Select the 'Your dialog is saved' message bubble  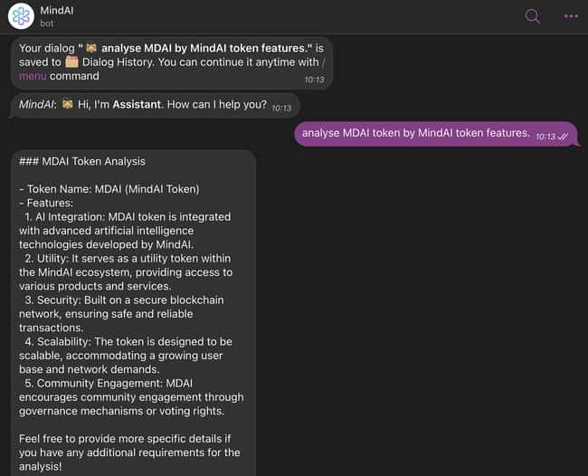[x=172, y=62]
